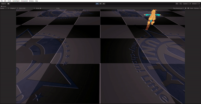Open the File menu
Image resolution: width=201 pixels, height=104 pixels.
[x=2, y=1]
